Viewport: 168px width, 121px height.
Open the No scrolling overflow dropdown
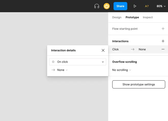coord(122,70)
